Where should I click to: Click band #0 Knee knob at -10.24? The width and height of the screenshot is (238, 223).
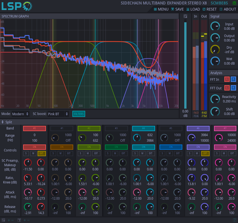tap(41, 178)
